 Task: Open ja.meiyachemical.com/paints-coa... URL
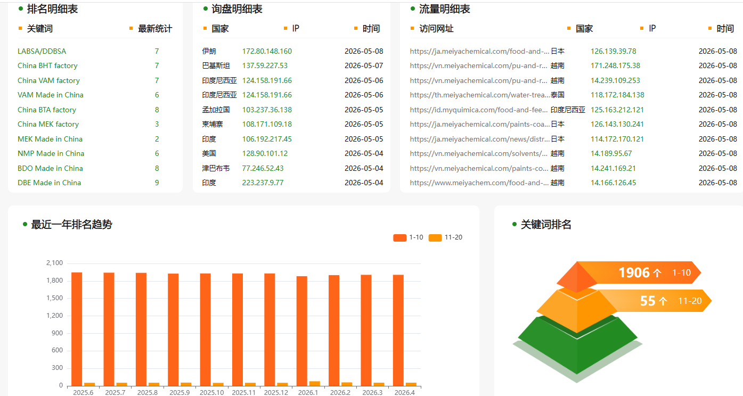(479, 124)
